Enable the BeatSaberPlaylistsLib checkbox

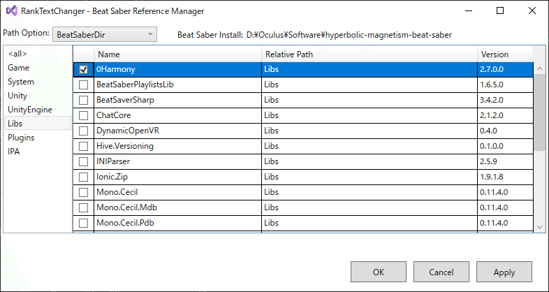coord(84,85)
